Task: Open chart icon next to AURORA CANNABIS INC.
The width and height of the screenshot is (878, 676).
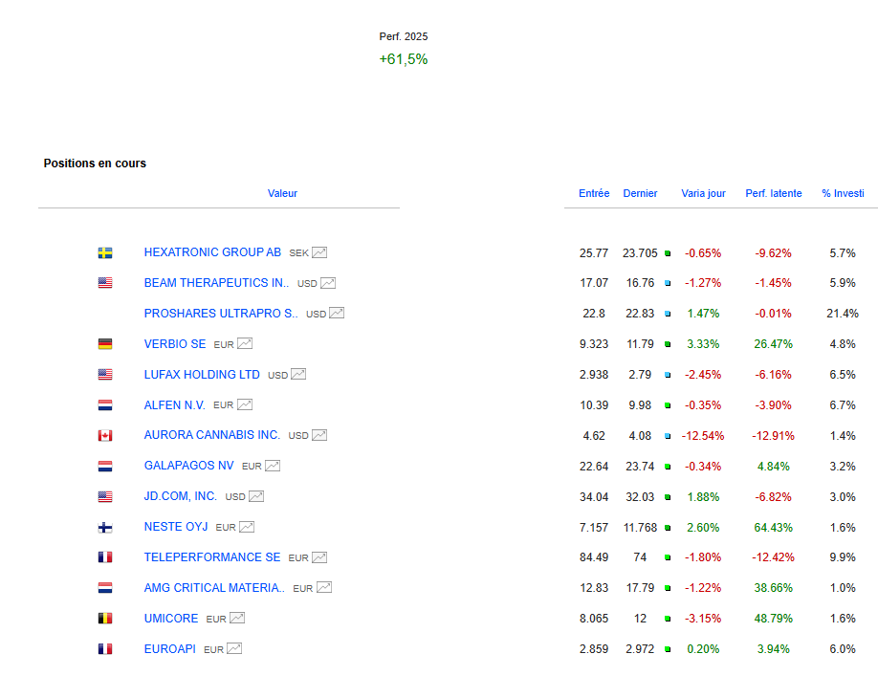Action: [x=319, y=435]
